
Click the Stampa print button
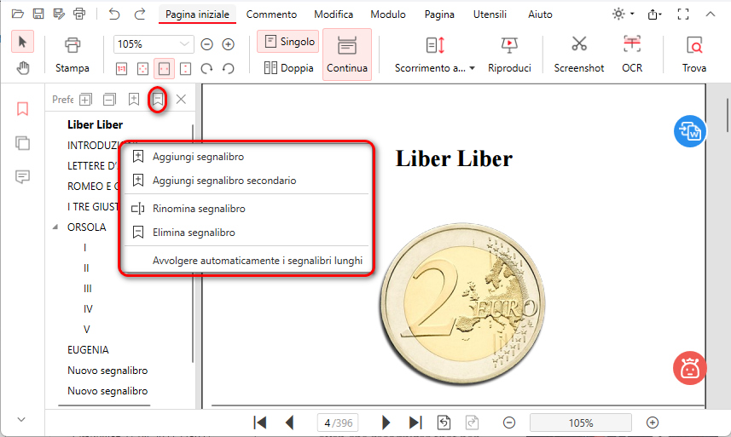tap(73, 55)
